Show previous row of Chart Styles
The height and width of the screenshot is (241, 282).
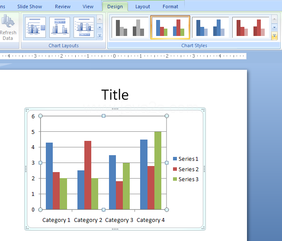274,19
